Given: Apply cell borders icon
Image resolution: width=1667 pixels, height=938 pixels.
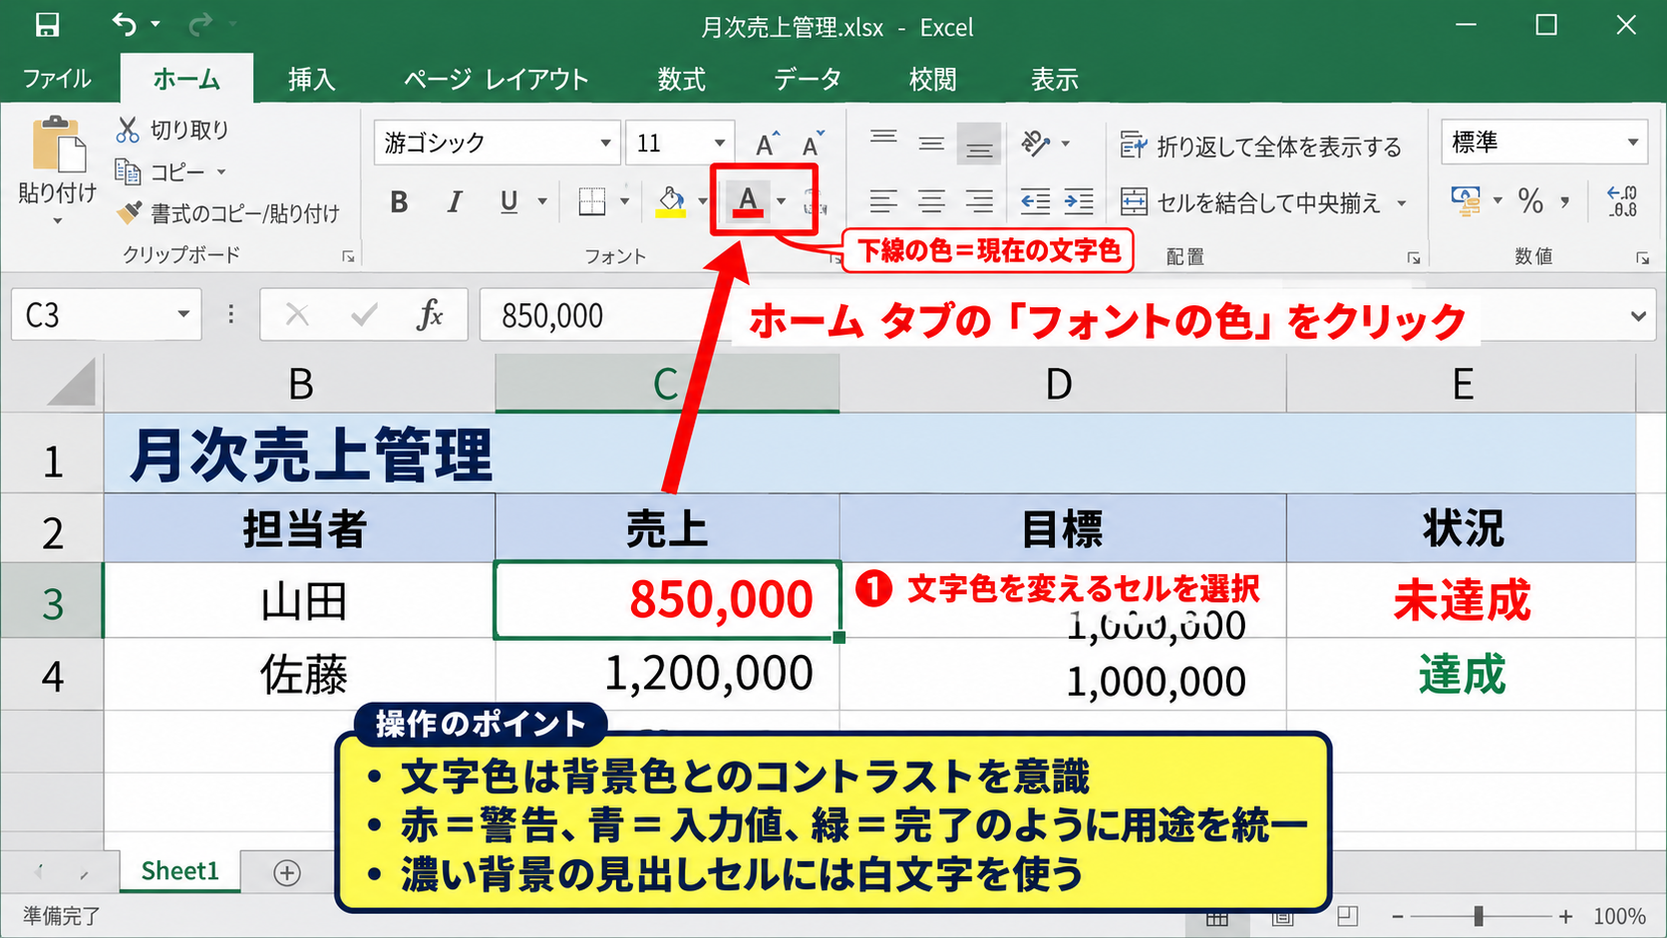Looking at the screenshot, I should [x=592, y=202].
